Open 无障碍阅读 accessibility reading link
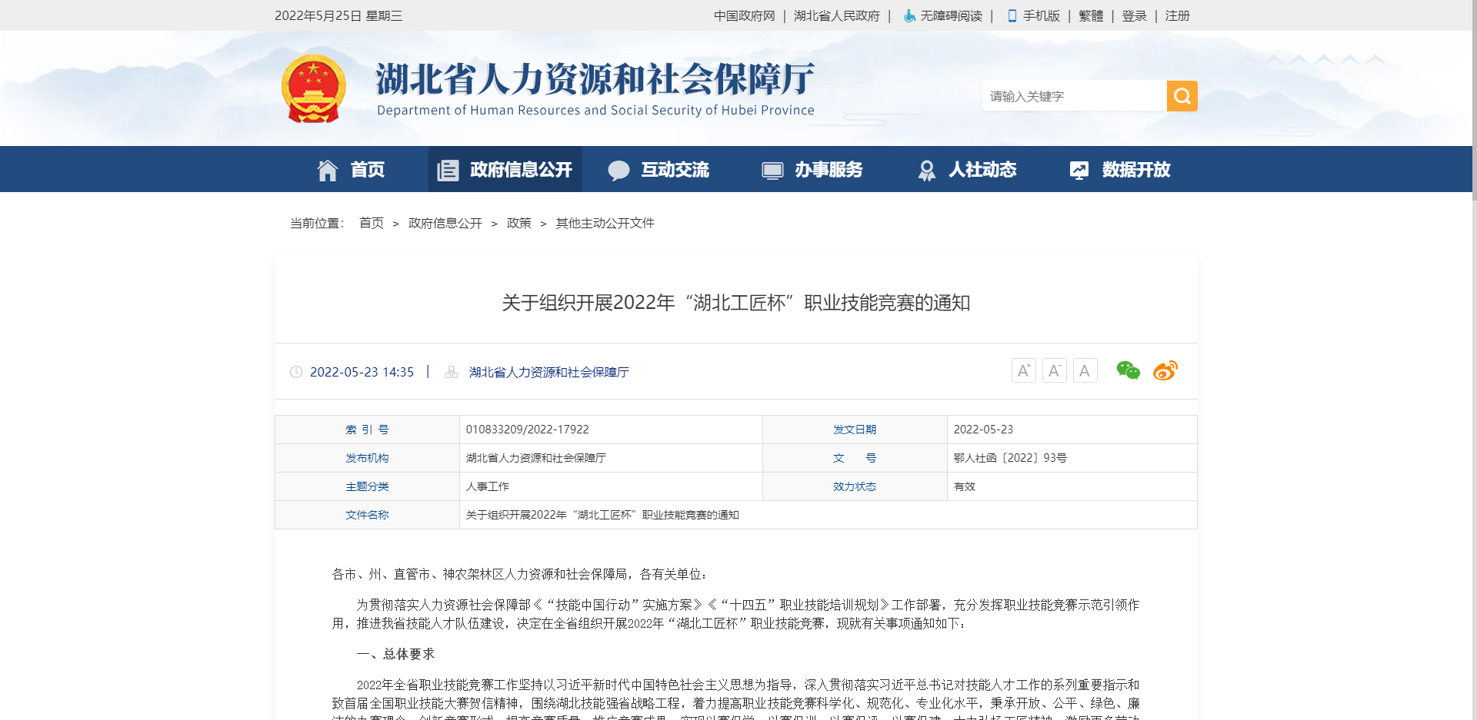Screen dimensions: 1477x720 [x=943, y=15]
